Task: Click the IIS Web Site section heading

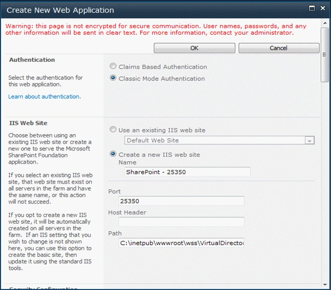Action: coord(28,123)
